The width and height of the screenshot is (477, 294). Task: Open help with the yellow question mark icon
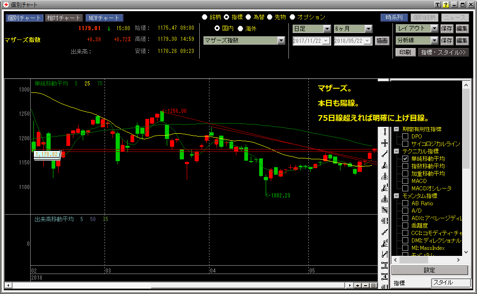[446, 5]
